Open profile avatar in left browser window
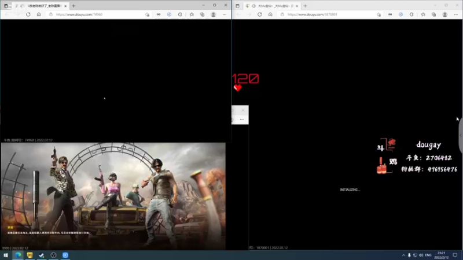 [213, 14]
